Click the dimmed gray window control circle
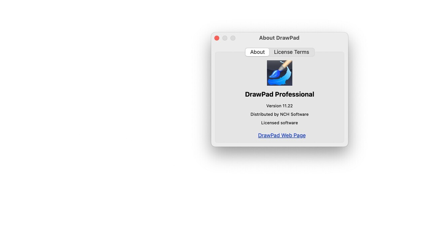Viewport: 436px width, 242px height. pyautogui.click(x=225, y=38)
